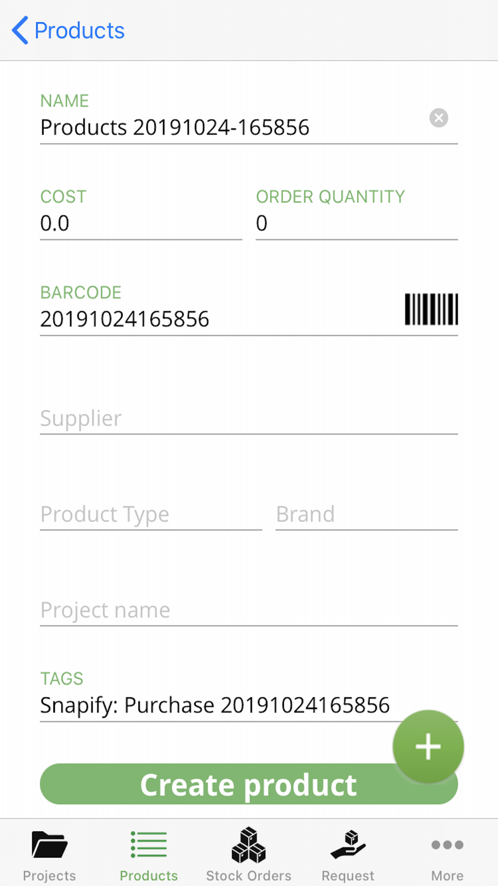The height and width of the screenshot is (886, 498).
Task: Tap the green plus floating button
Action: coord(428,746)
